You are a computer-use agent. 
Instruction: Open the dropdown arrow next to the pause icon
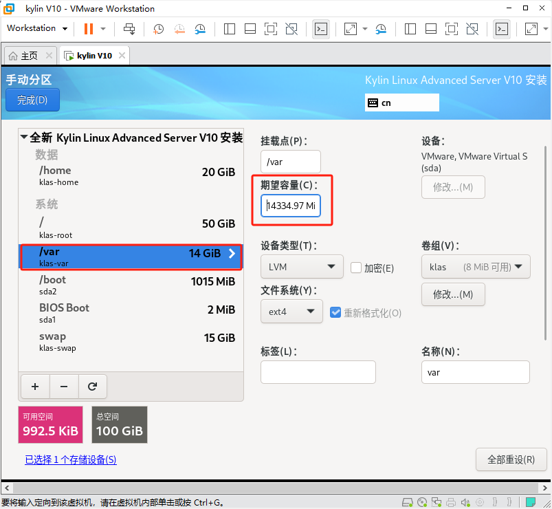(103, 29)
